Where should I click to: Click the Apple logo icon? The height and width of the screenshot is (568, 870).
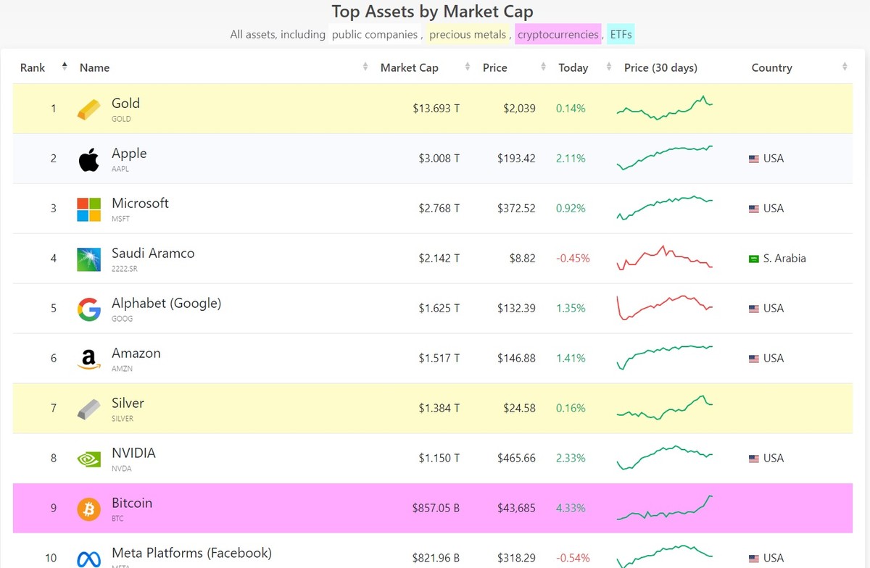[x=88, y=159]
